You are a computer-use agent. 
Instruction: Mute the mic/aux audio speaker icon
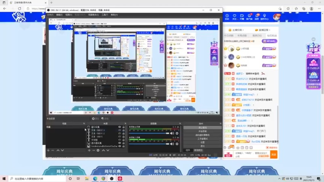point(172,144)
